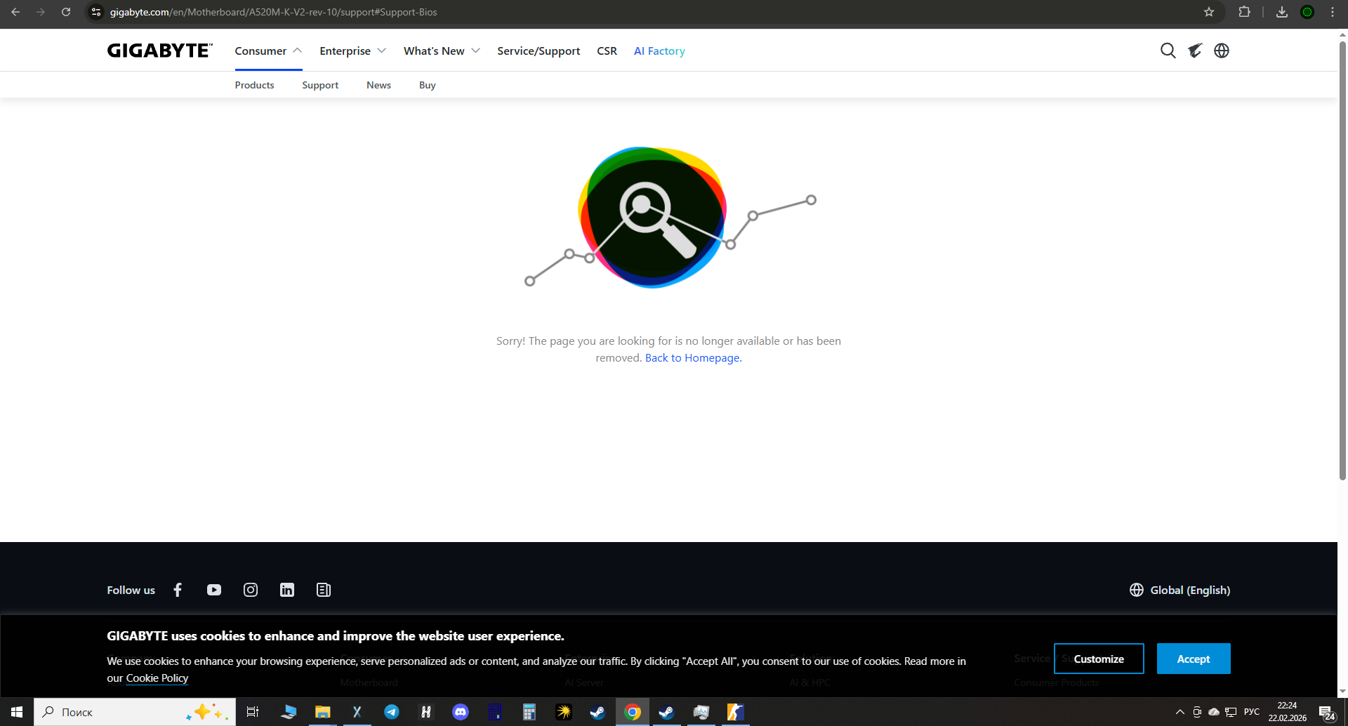
Task: Open the GIGABYTE YouTube channel icon
Action: pyautogui.click(x=214, y=590)
